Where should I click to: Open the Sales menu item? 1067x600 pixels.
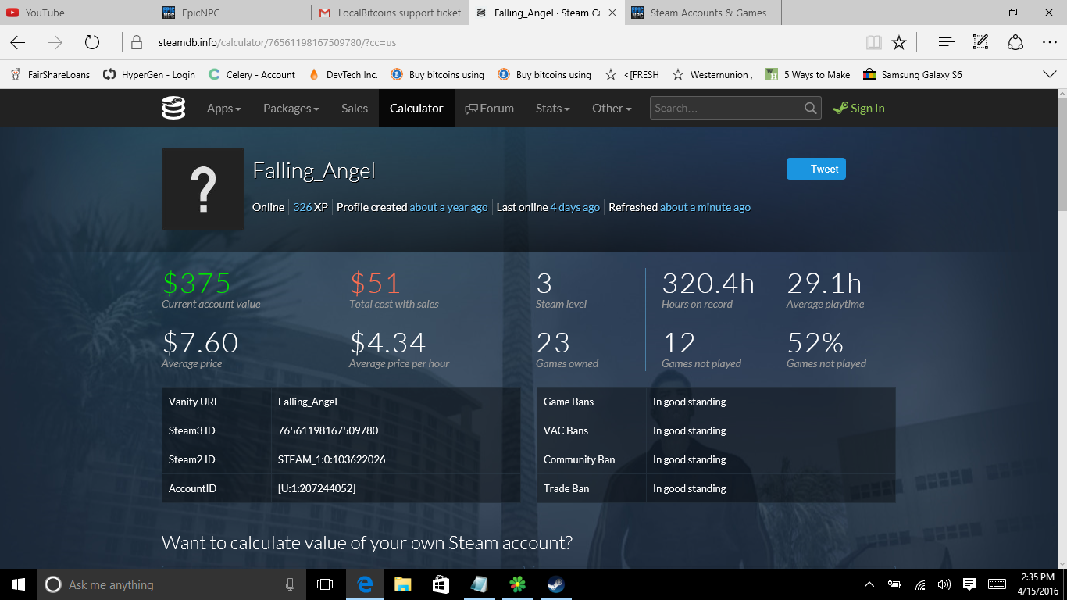[355, 109]
